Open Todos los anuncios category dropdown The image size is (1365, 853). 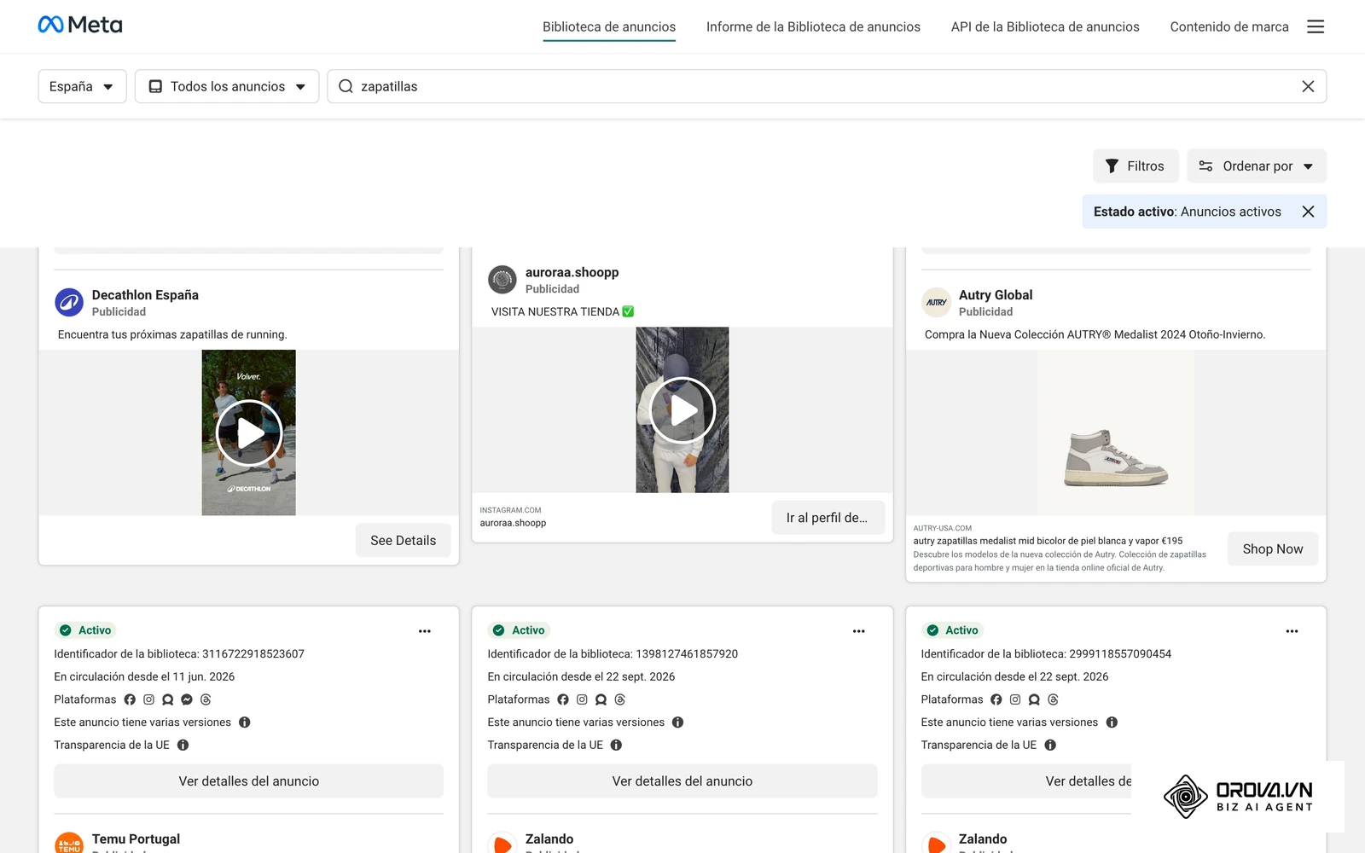point(227,86)
